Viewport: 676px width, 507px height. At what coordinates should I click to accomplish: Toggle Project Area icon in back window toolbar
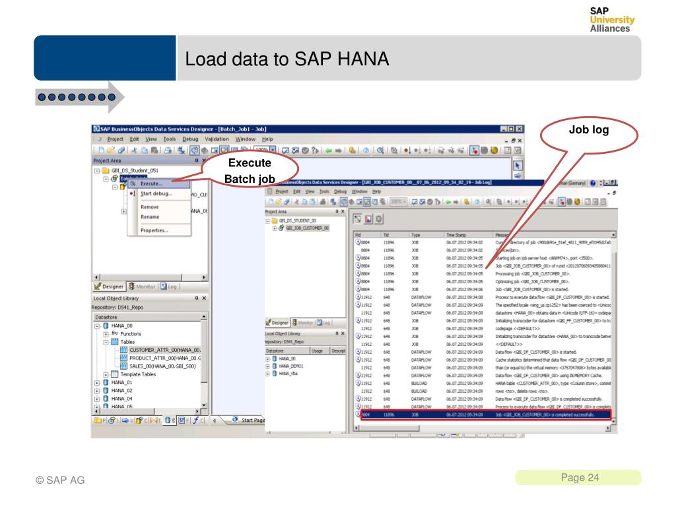195,150
